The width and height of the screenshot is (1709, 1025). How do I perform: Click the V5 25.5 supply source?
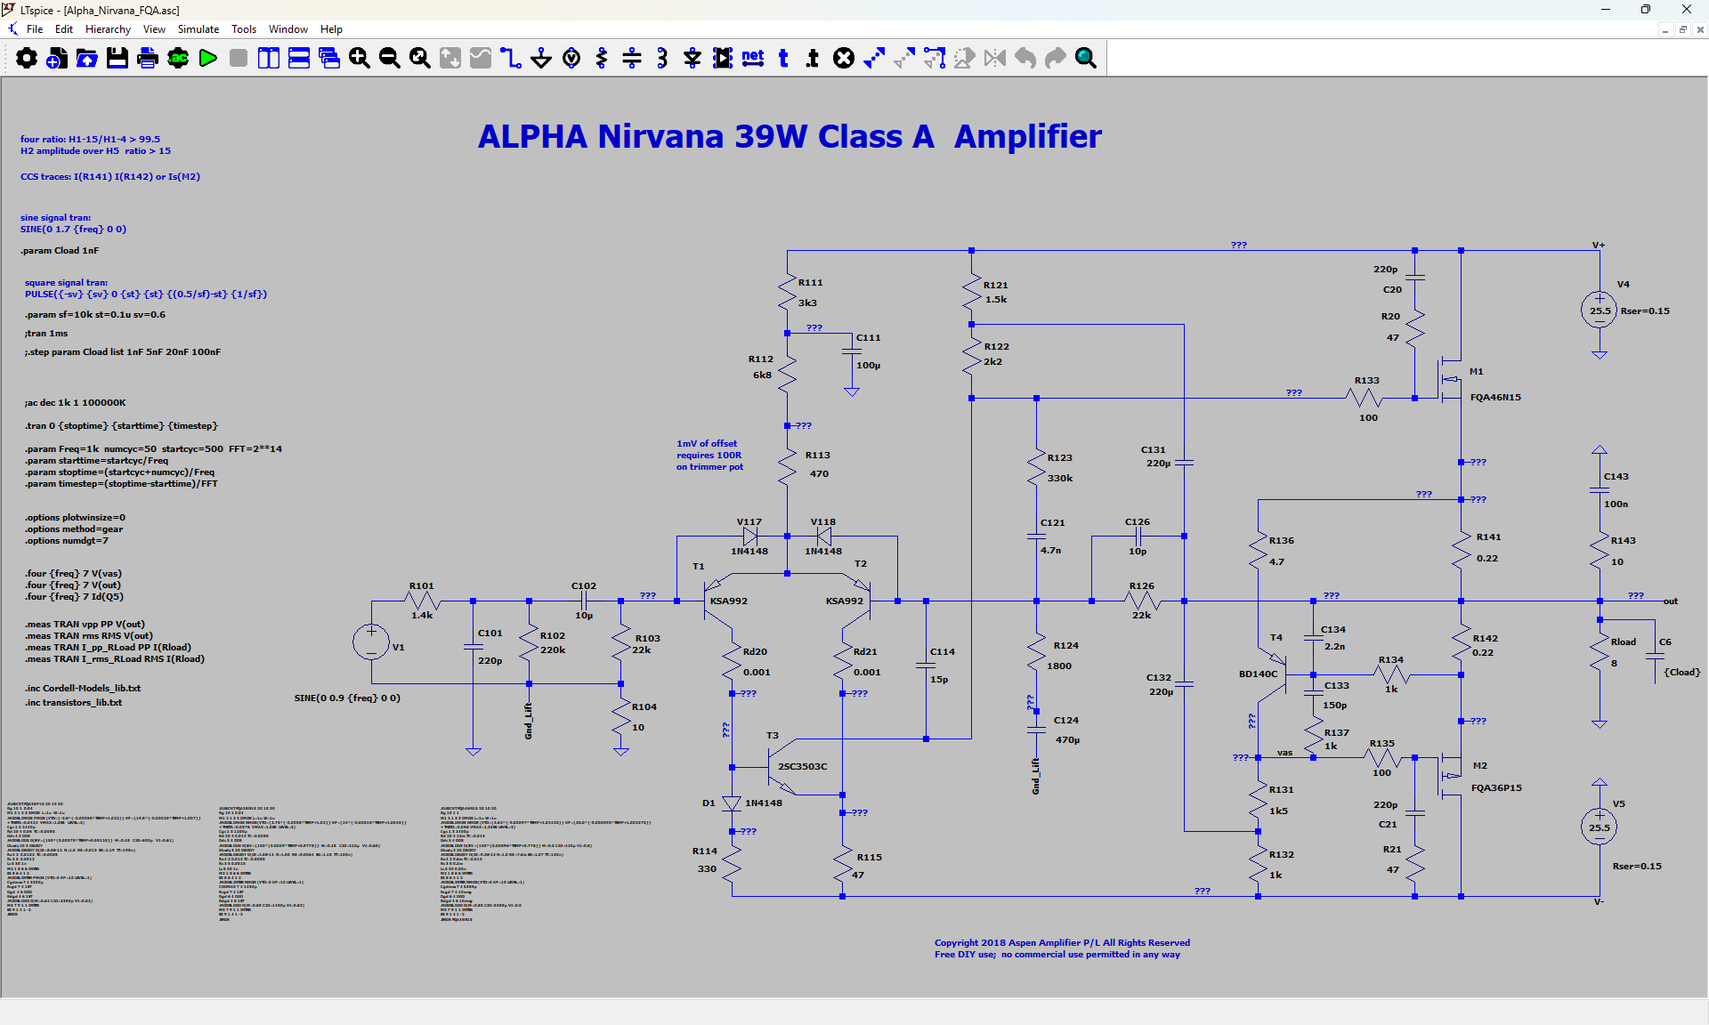tap(1600, 827)
